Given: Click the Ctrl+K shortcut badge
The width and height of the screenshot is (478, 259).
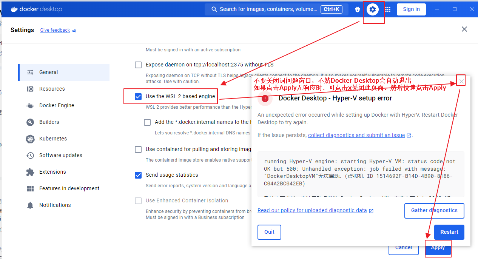Looking at the screenshot, I should pos(332,9).
